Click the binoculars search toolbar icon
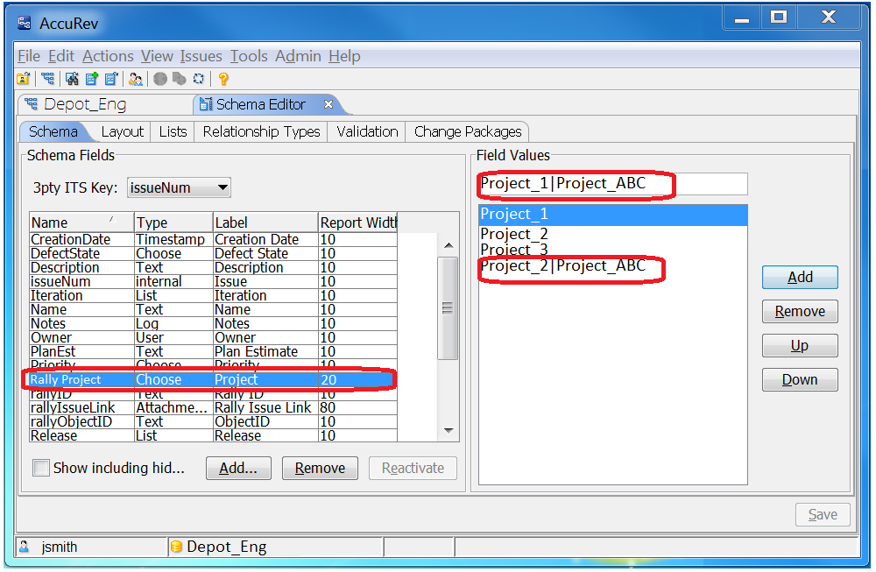Viewport: 876px width, 572px height. click(x=71, y=79)
